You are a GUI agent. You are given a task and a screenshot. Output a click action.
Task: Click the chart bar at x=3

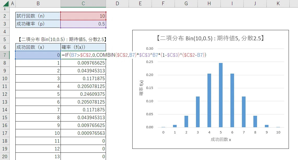coord(198,112)
